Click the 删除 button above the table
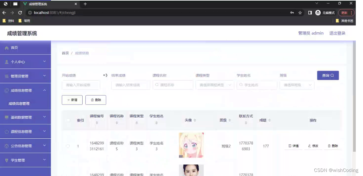The height and width of the screenshot is (176, 363). point(96,100)
